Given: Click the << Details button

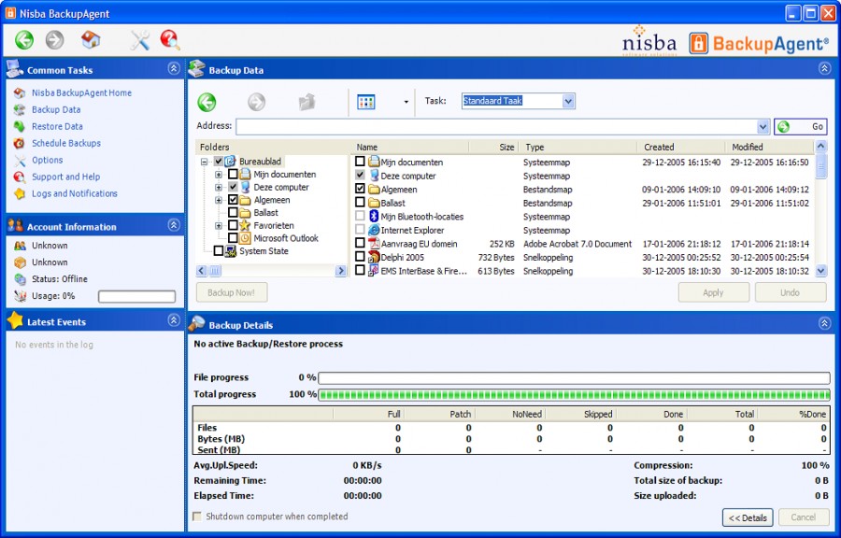Looking at the screenshot, I should 748,517.
